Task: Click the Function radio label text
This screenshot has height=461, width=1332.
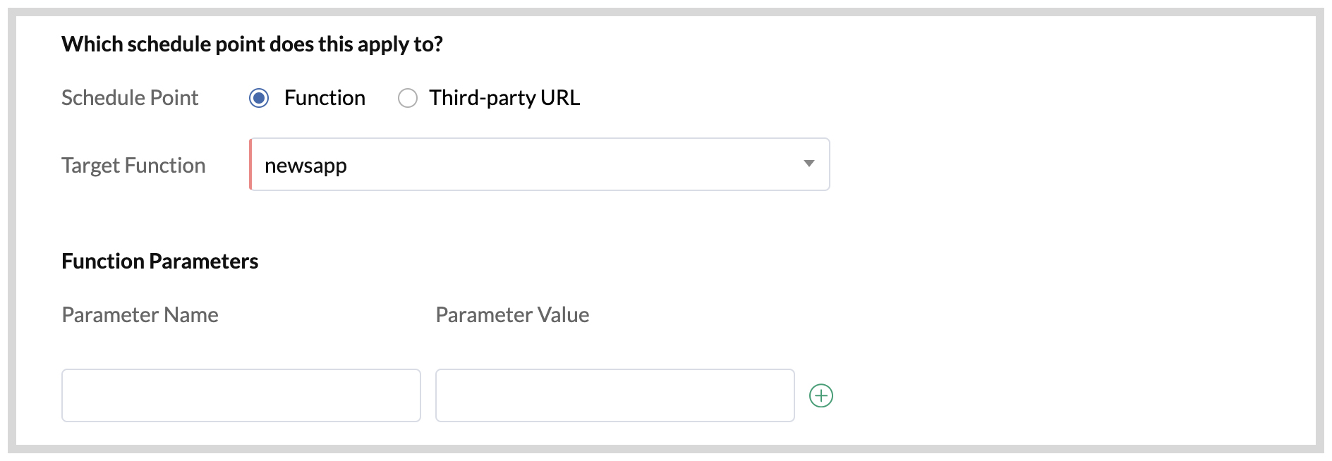Action: point(325,98)
